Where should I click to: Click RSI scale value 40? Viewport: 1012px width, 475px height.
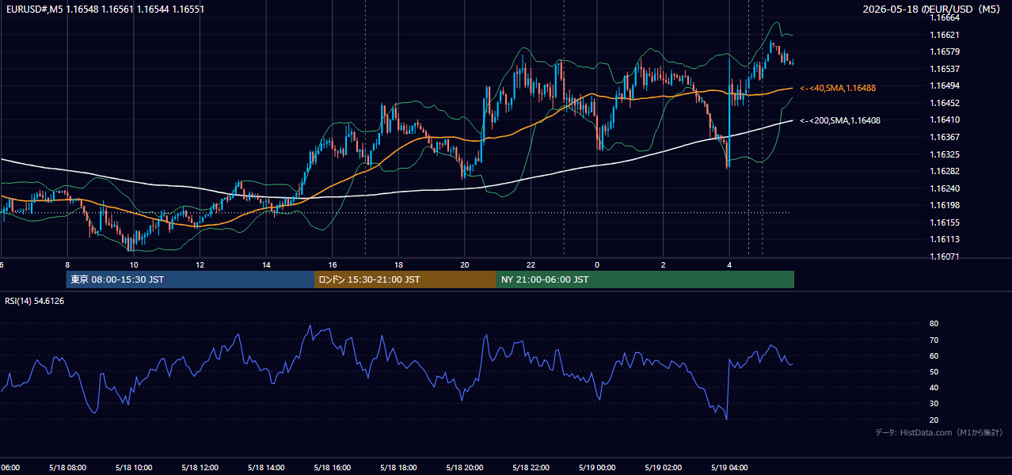click(934, 387)
